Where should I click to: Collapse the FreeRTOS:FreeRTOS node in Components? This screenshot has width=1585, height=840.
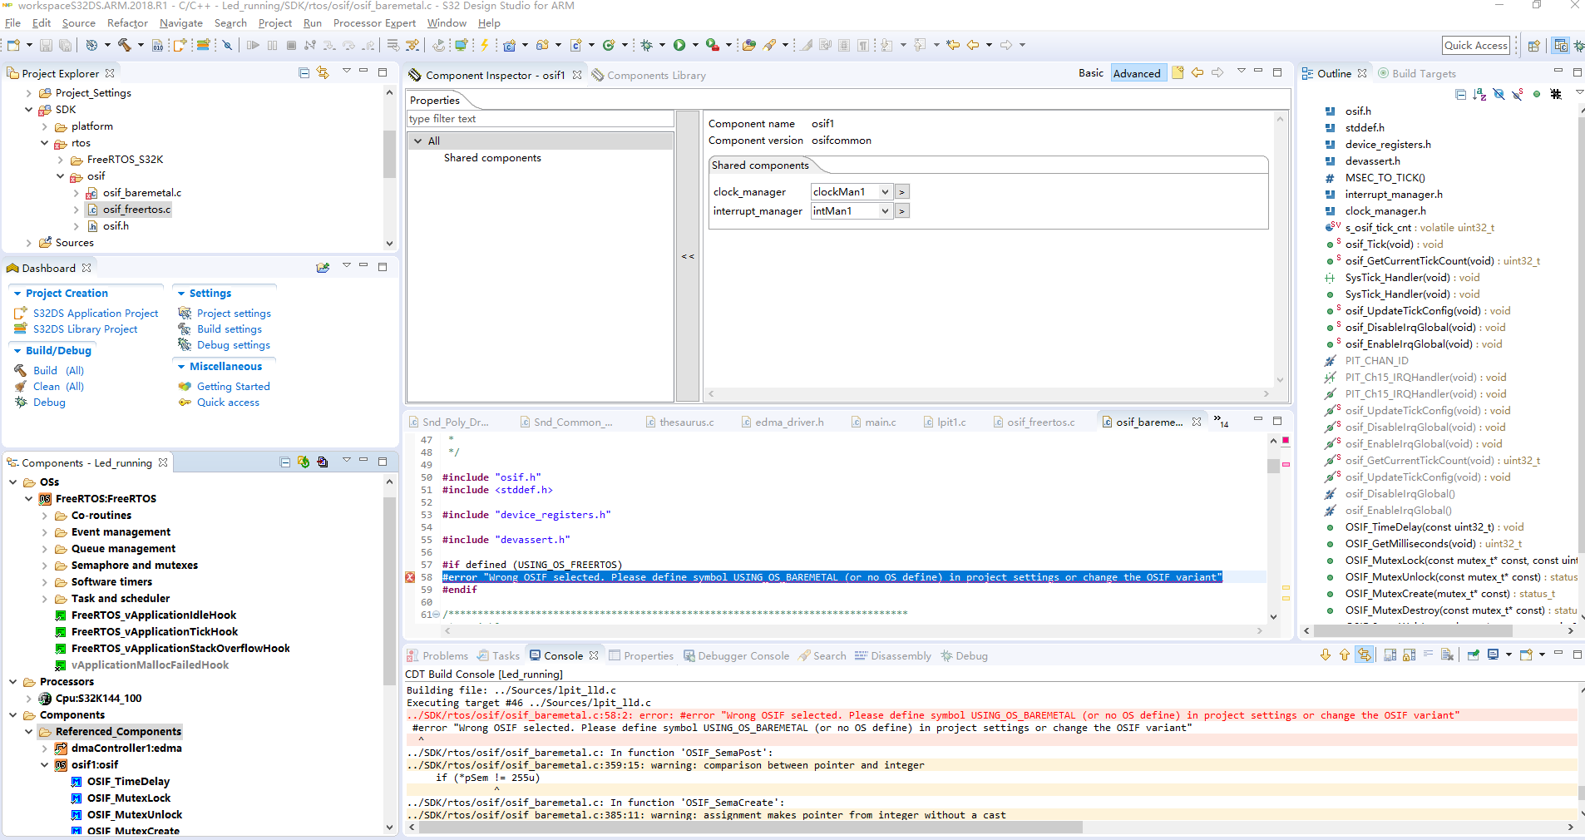coord(29,499)
